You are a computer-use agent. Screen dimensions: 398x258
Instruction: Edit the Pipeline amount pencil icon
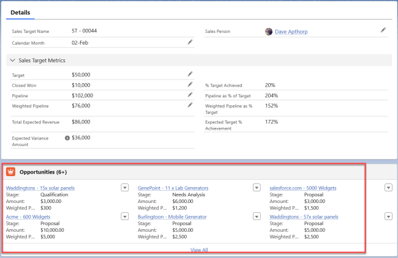point(190,95)
